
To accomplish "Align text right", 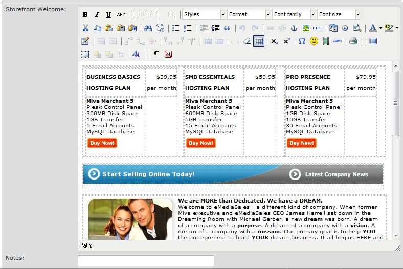I will [x=160, y=15].
